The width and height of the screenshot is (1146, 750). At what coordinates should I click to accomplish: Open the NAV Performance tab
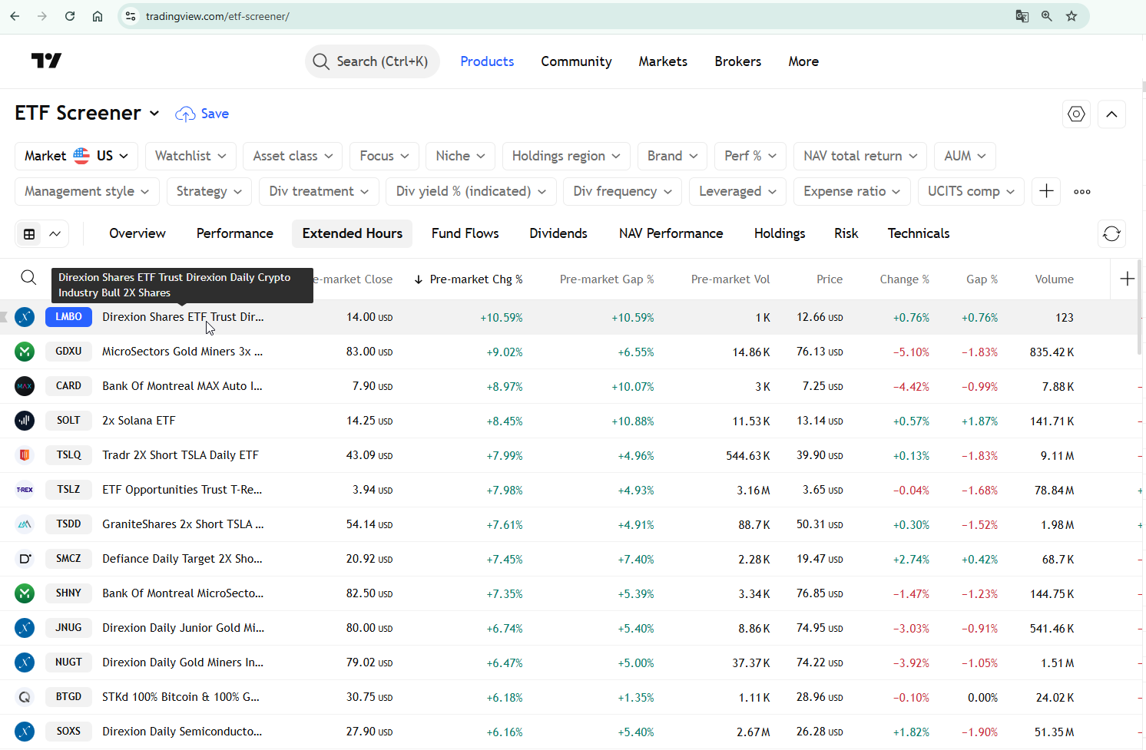pos(671,233)
